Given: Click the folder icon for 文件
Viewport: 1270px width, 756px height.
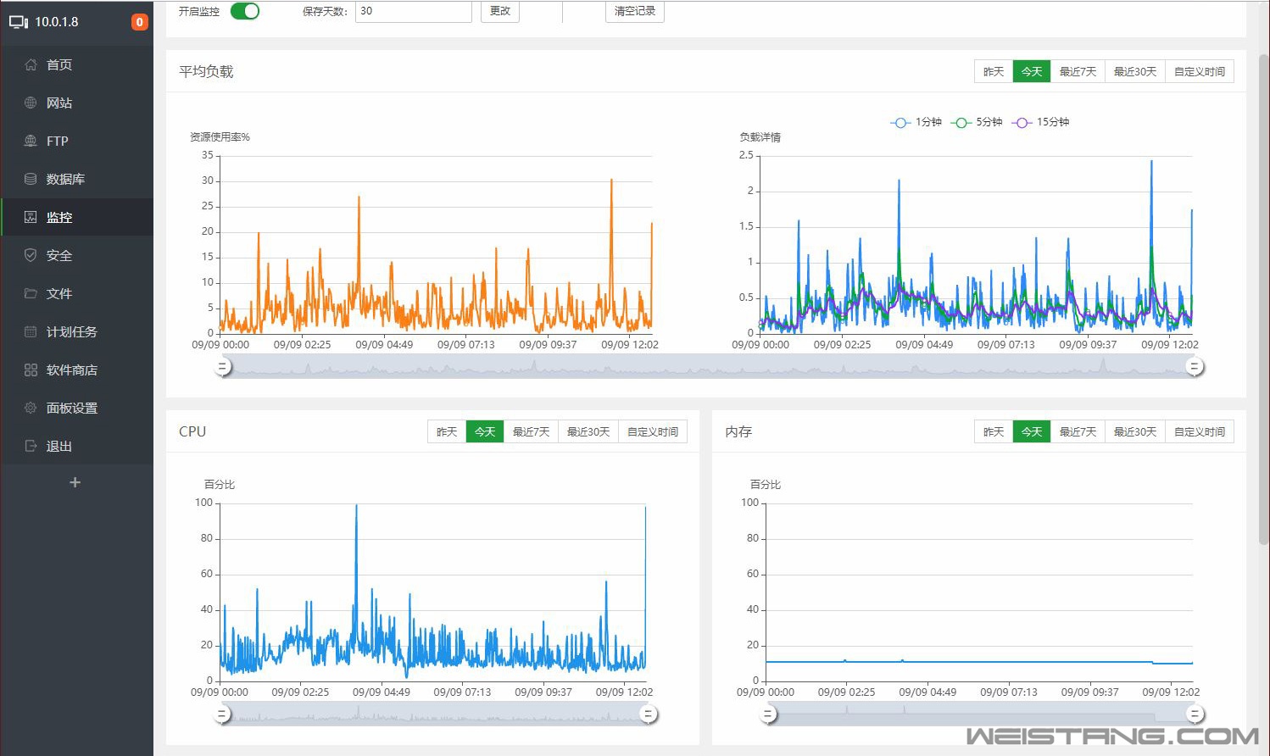Looking at the screenshot, I should coord(31,293).
